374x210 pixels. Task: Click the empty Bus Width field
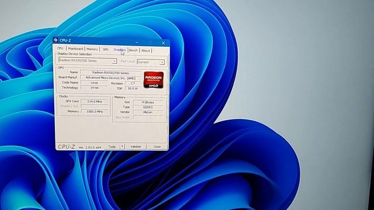pos(148,117)
